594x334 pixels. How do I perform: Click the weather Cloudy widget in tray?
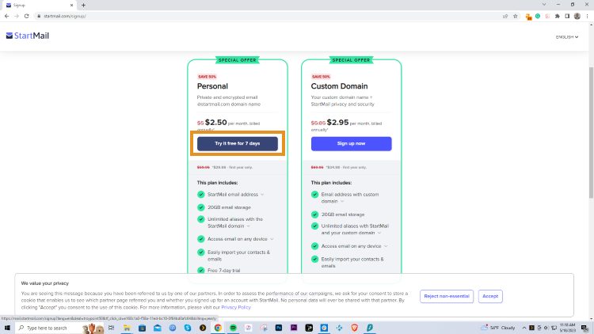coord(498,328)
